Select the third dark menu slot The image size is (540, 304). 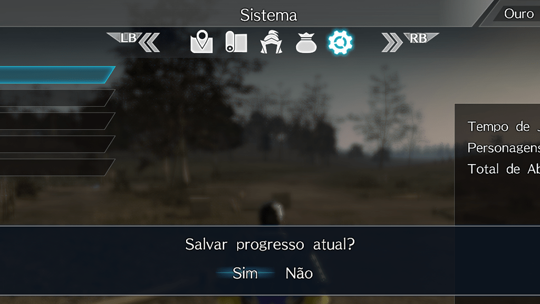[57, 121]
